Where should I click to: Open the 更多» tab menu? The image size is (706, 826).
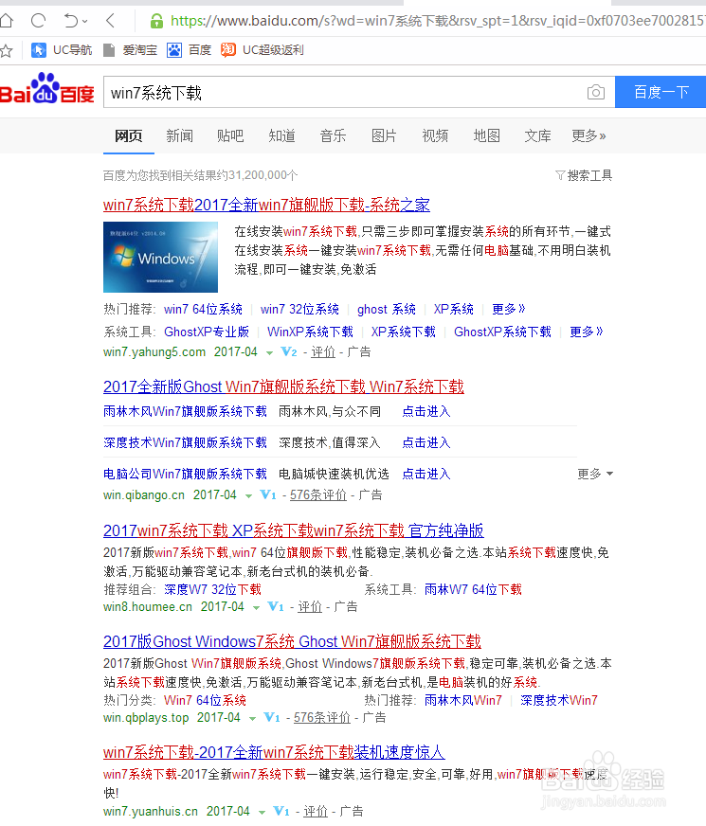point(589,135)
